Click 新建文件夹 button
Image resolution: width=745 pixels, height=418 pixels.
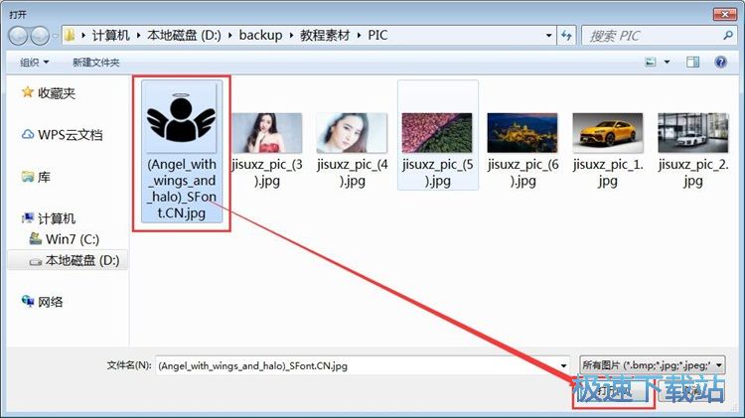96,63
